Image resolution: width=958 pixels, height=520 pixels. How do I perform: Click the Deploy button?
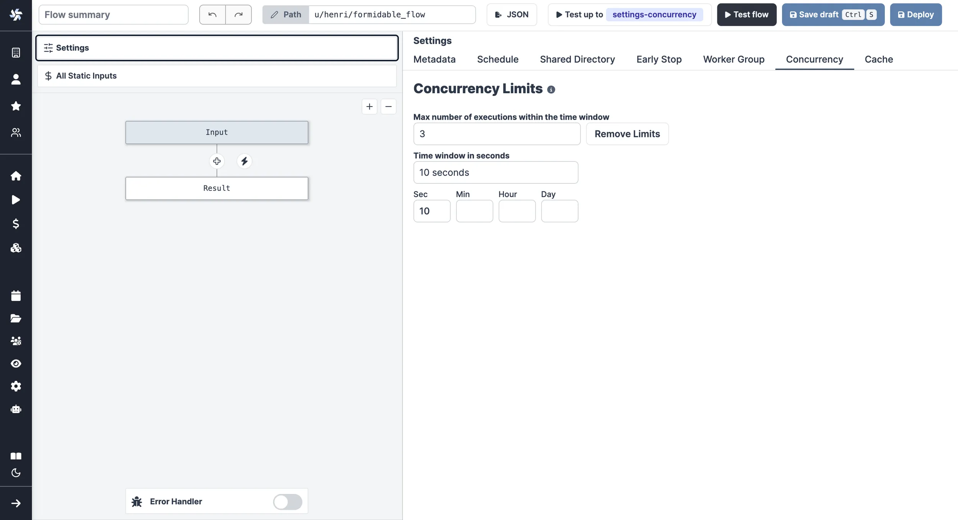[x=915, y=15]
